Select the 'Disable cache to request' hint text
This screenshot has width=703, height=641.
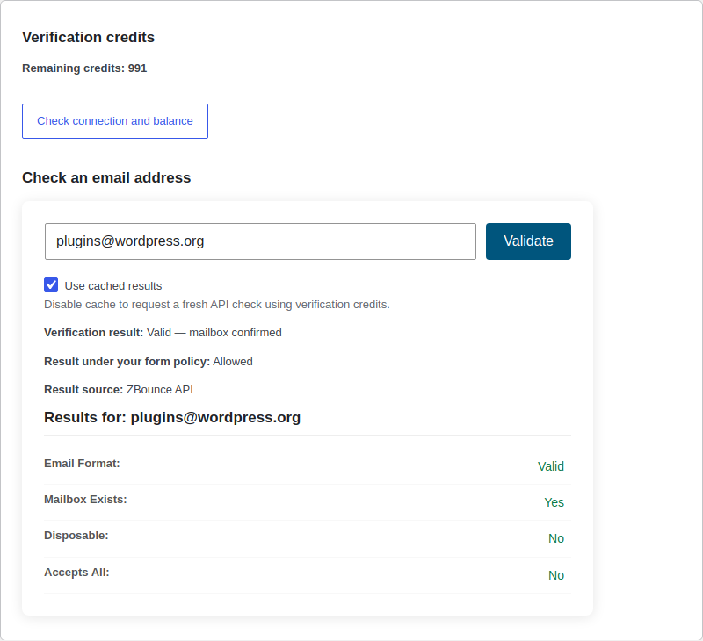(216, 305)
